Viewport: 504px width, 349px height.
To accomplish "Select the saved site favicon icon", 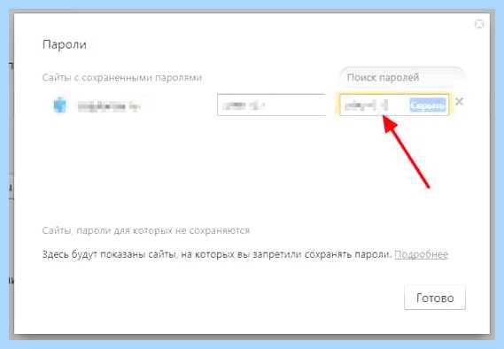I will (59, 105).
